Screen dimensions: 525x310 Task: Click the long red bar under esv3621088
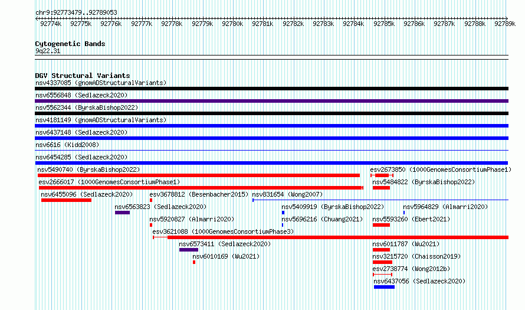click(x=338, y=237)
